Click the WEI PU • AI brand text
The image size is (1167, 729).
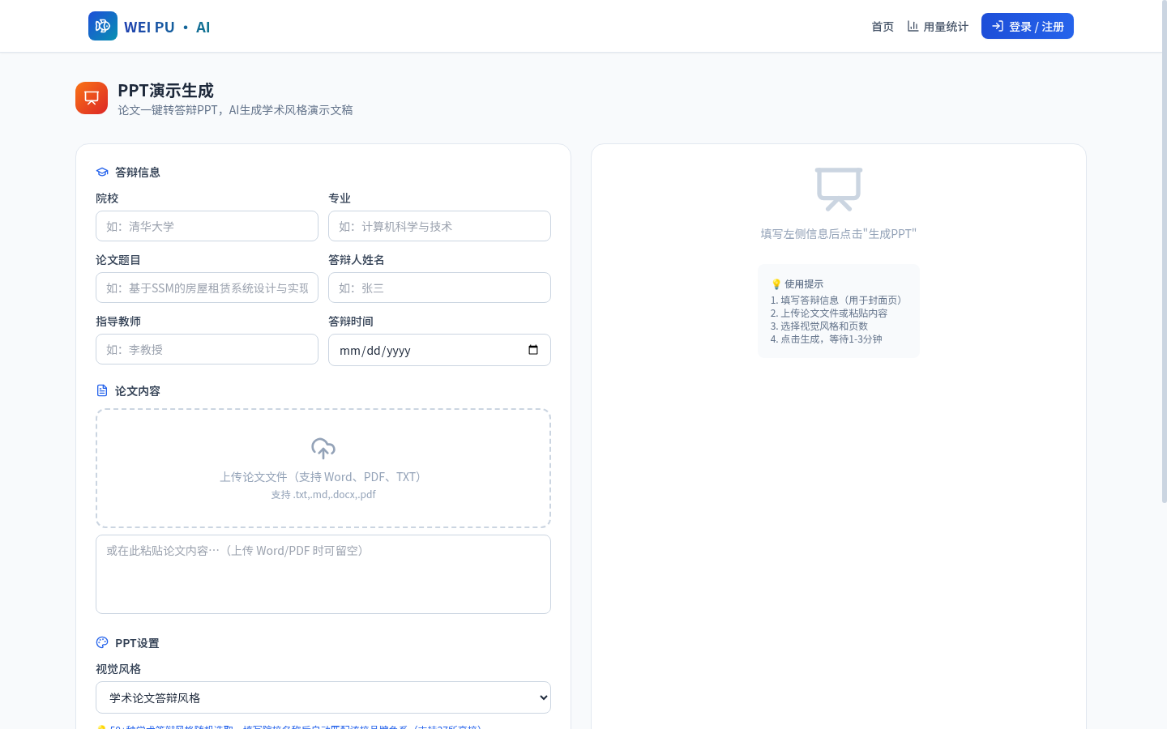pos(167,27)
